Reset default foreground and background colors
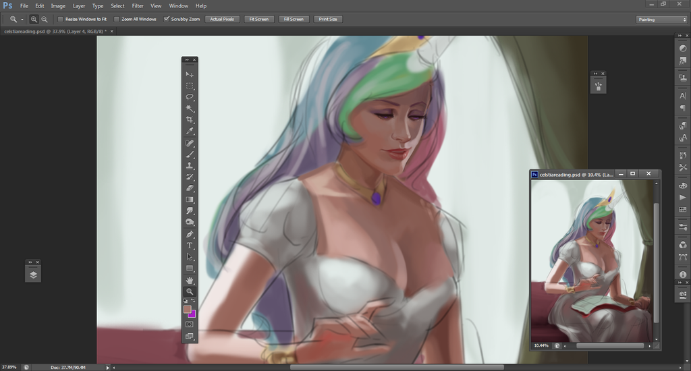The height and width of the screenshot is (371, 691). (x=186, y=301)
